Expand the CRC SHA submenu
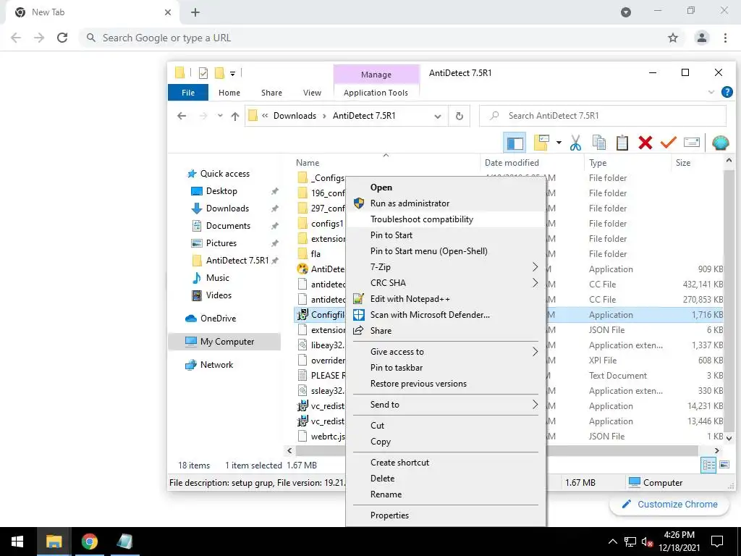Viewport: 741px width, 556px height. [446, 283]
